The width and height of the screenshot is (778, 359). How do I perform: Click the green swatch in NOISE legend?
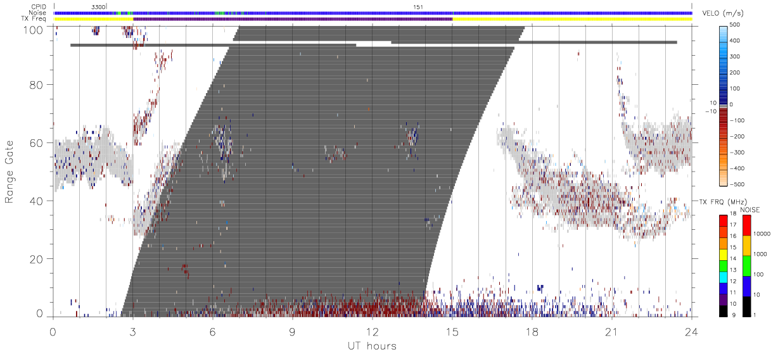click(747, 266)
